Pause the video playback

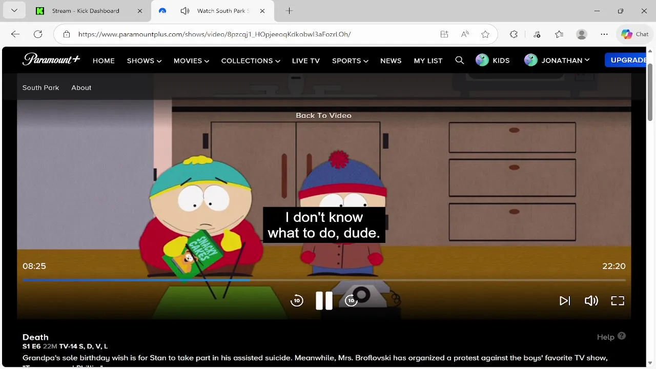click(x=324, y=301)
